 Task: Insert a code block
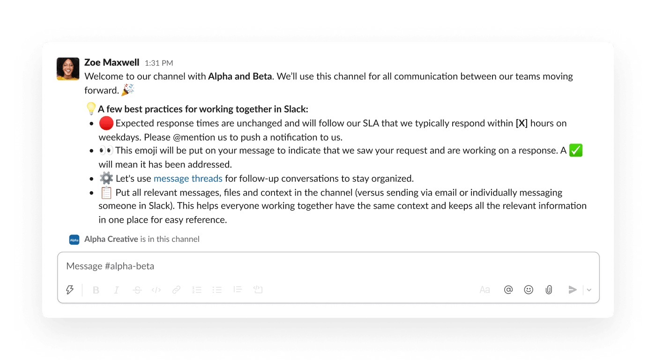258,290
